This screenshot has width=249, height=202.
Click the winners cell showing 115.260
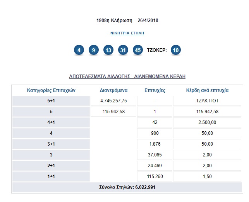click(x=155, y=177)
